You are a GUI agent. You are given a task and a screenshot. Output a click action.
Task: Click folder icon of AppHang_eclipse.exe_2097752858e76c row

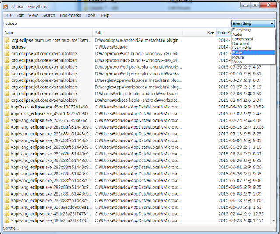tap(7, 120)
